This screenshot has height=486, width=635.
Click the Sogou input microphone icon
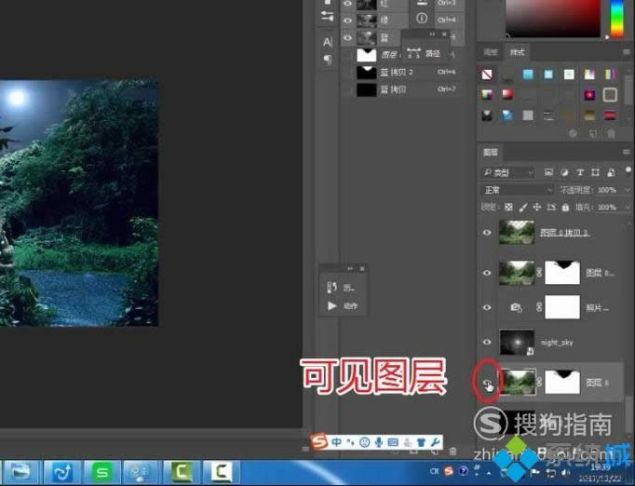coord(379,442)
